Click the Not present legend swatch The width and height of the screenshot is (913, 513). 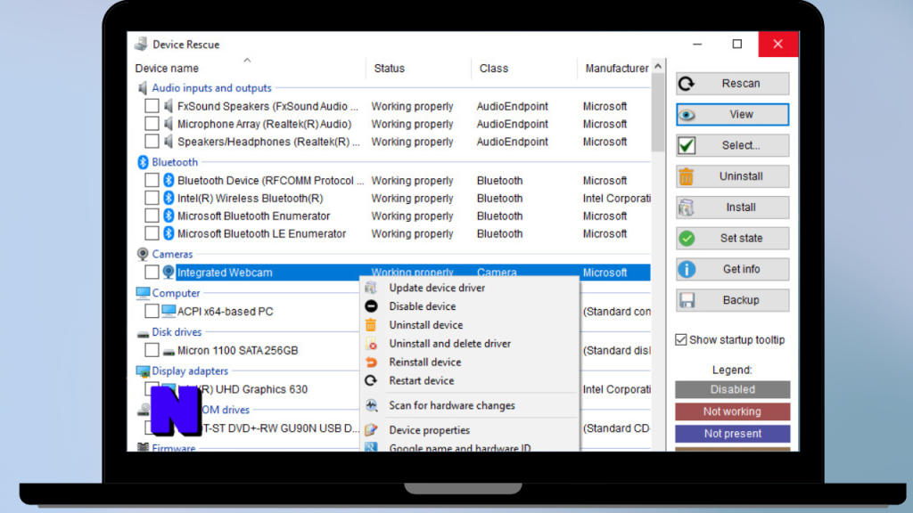[x=733, y=434]
